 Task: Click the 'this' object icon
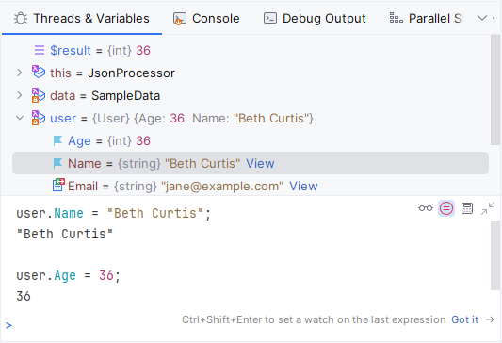tap(39, 72)
